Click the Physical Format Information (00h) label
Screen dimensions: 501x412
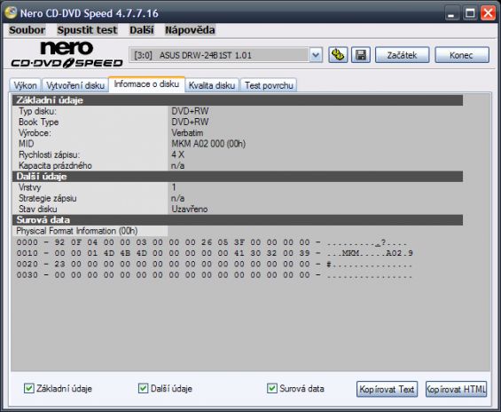click(77, 231)
